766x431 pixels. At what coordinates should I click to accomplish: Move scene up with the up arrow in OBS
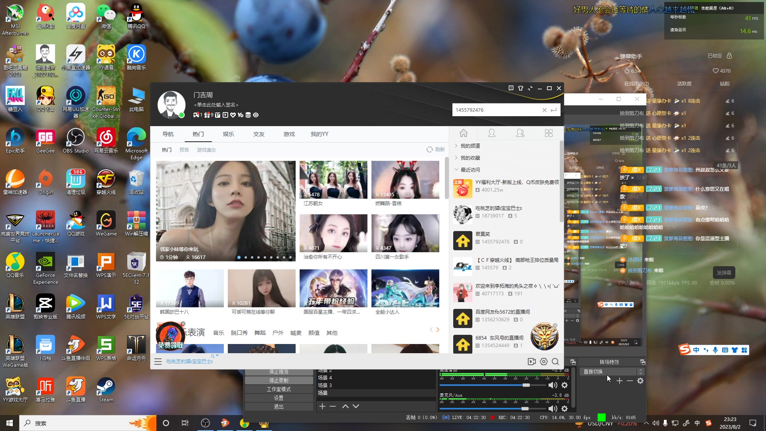[x=345, y=406]
